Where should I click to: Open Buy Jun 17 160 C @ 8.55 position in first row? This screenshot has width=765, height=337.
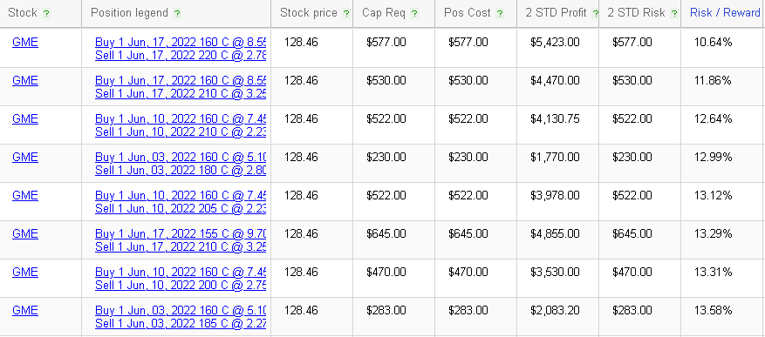tap(181, 43)
